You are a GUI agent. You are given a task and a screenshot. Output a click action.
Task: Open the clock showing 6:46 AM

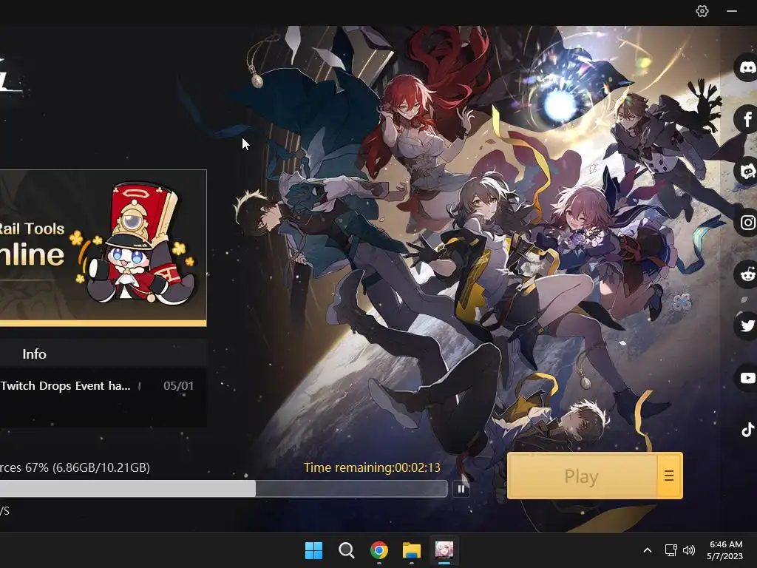point(725,550)
